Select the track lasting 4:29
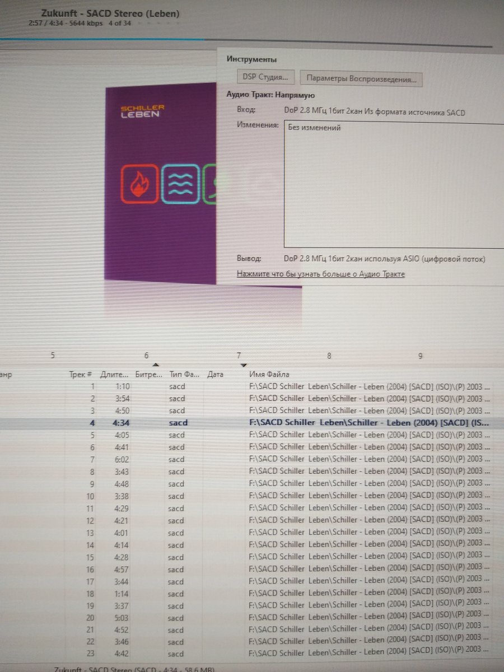504x672 pixels. [246, 508]
